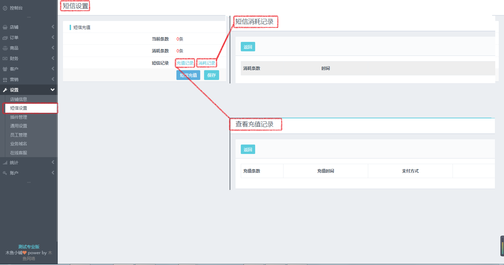
Task: Click the 木鱼网络 footer link
Action: [x=37, y=256]
